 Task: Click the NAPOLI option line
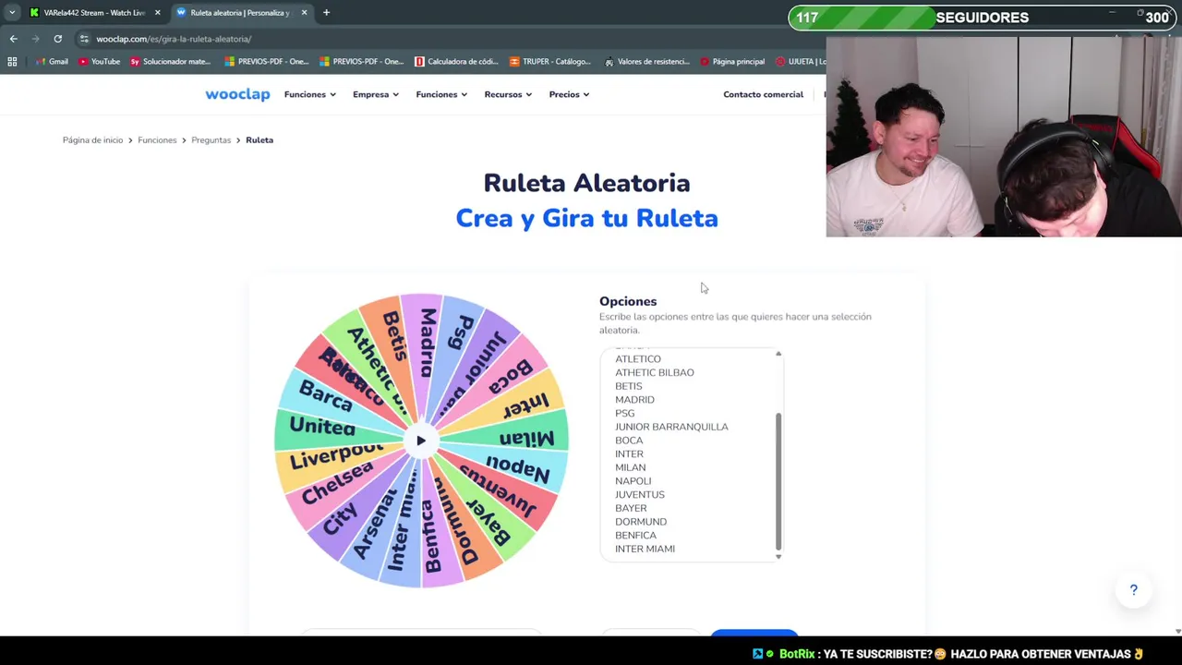click(x=633, y=481)
